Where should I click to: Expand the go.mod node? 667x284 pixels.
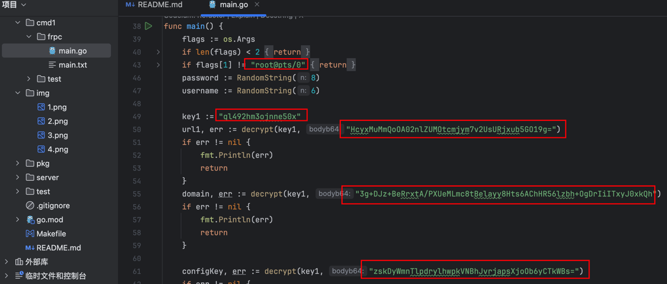click(x=18, y=219)
